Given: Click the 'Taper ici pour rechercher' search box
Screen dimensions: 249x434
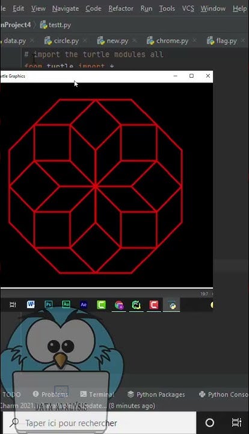Looking at the screenshot, I should [x=100, y=423].
